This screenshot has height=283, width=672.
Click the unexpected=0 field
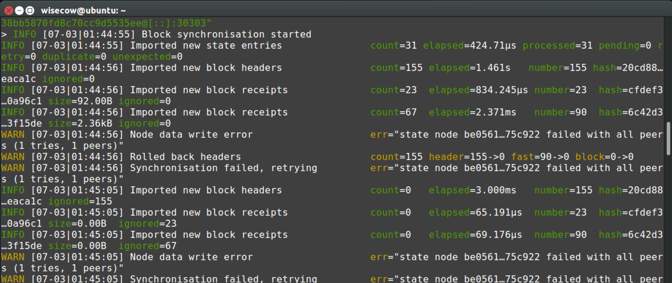pos(148,57)
